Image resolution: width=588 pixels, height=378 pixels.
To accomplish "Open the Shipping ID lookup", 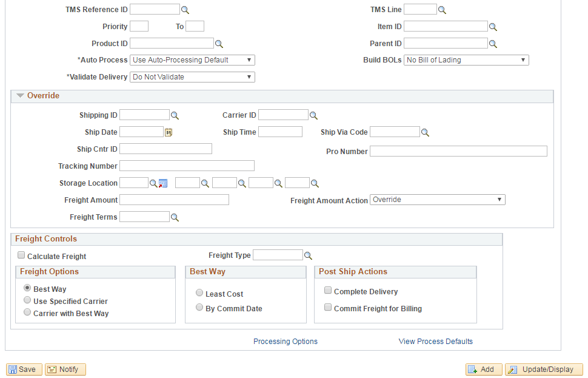I will tap(175, 115).
